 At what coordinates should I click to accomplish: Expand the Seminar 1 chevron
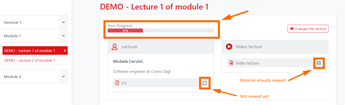[x=63, y=22]
